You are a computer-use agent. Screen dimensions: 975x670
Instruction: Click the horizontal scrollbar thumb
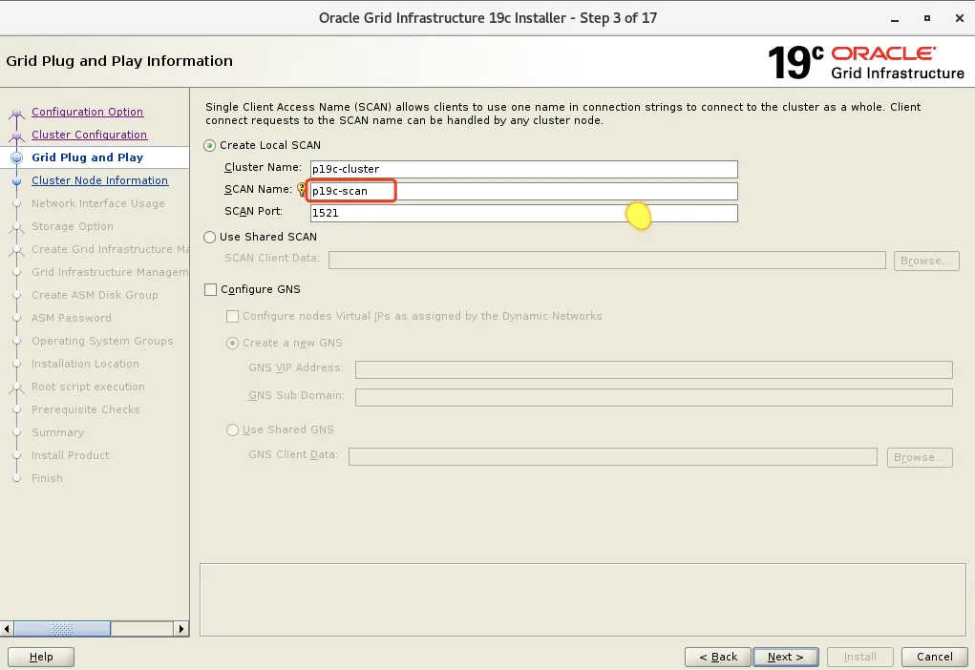(x=62, y=629)
